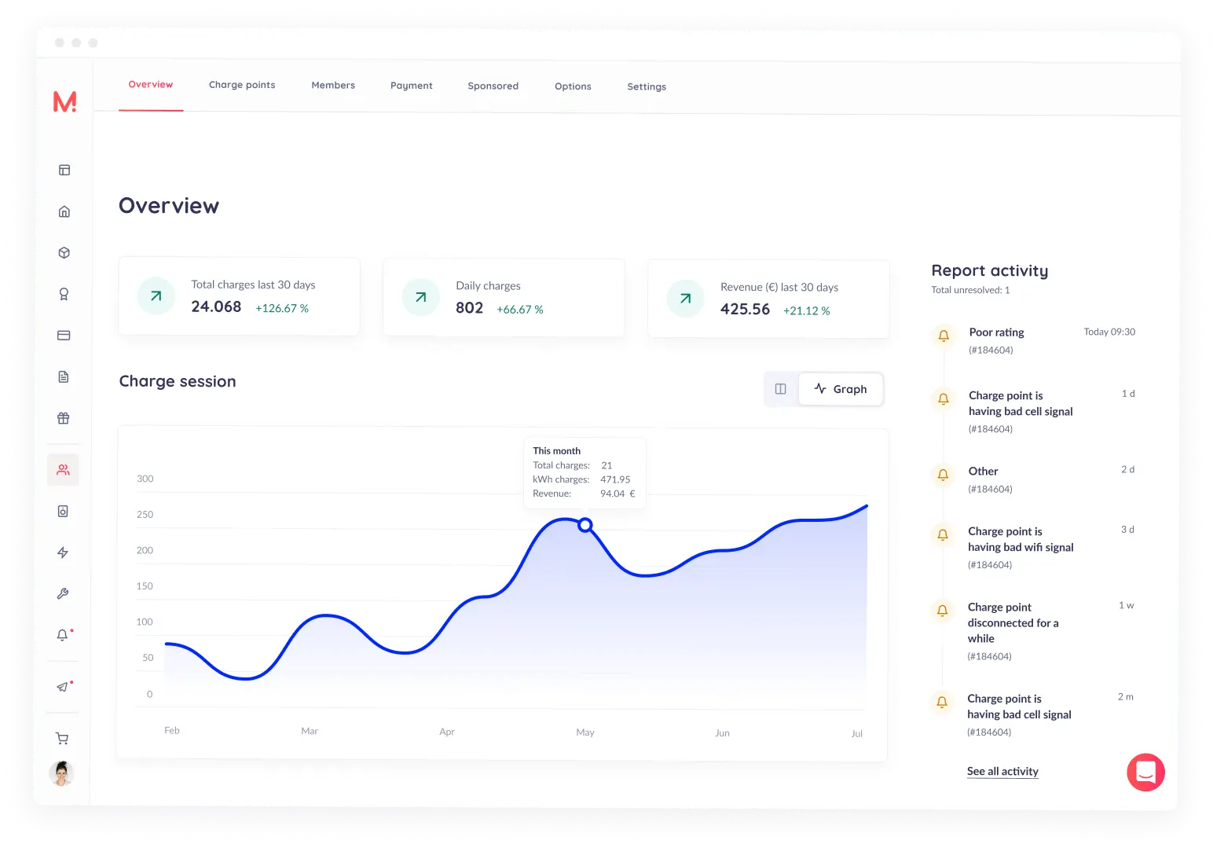This screenshot has width=1213, height=848.
Task: Click the Revenue value 425.56
Action: coord(745,310)
